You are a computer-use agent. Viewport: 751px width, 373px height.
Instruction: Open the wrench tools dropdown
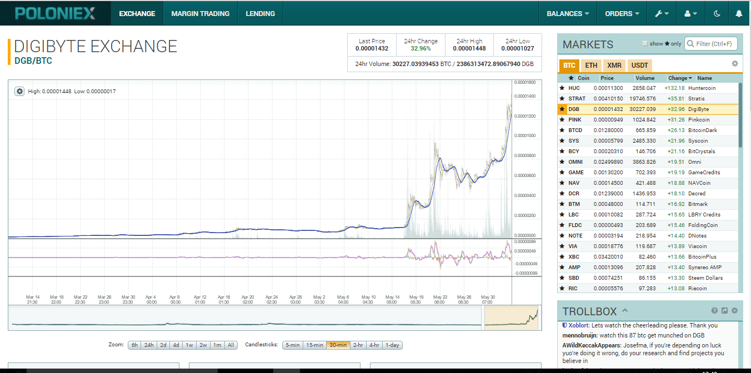tap(662, 13)
